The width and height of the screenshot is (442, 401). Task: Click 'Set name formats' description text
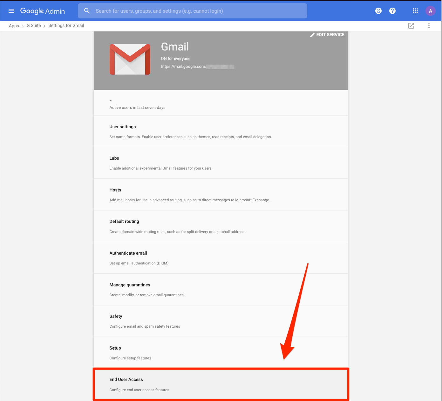pos(191,137)
